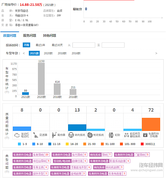Click the 11-15 legend color swatch
Image resolution: width=166 pixels, height=178 pixels.
coord(50,144)
